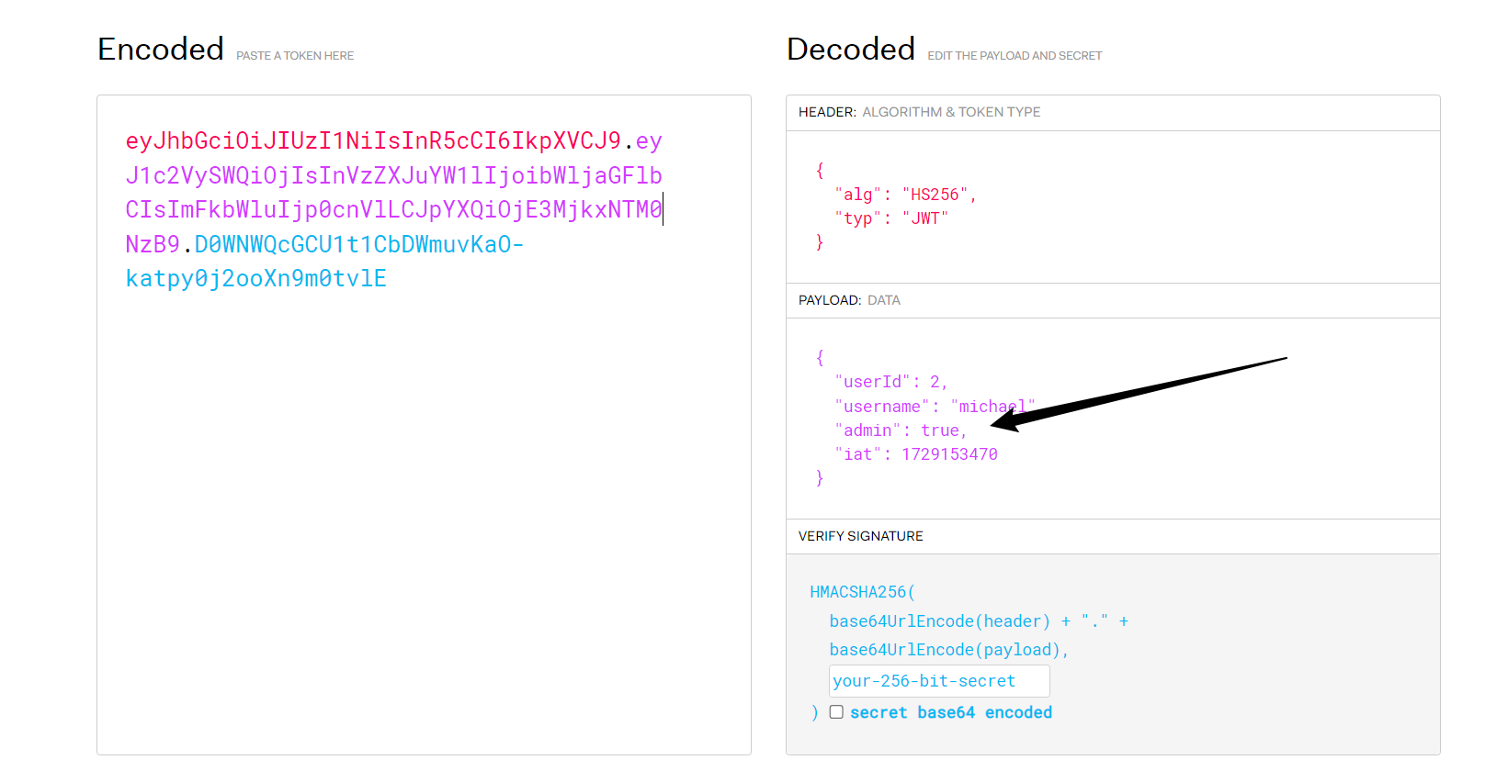Click the Encoded heading
This screenshot has height=760, width=1508.
[x=161, y=49]
